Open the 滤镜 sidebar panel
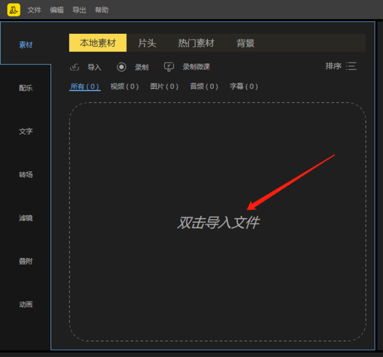The height and width of the screenshot is (357, 383). point(26,218)
